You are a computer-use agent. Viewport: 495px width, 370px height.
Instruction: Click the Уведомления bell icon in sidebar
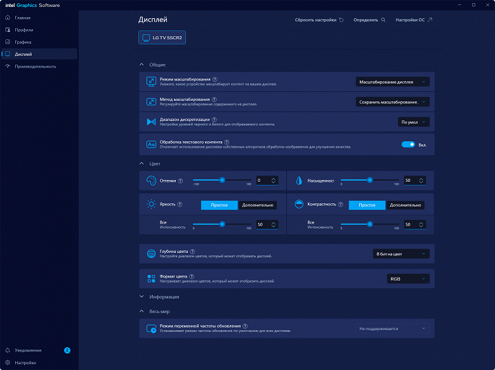[8, 350]
